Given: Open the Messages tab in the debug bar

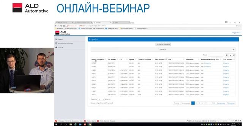Looking at the screenshot, I should [x=62, y=121].
